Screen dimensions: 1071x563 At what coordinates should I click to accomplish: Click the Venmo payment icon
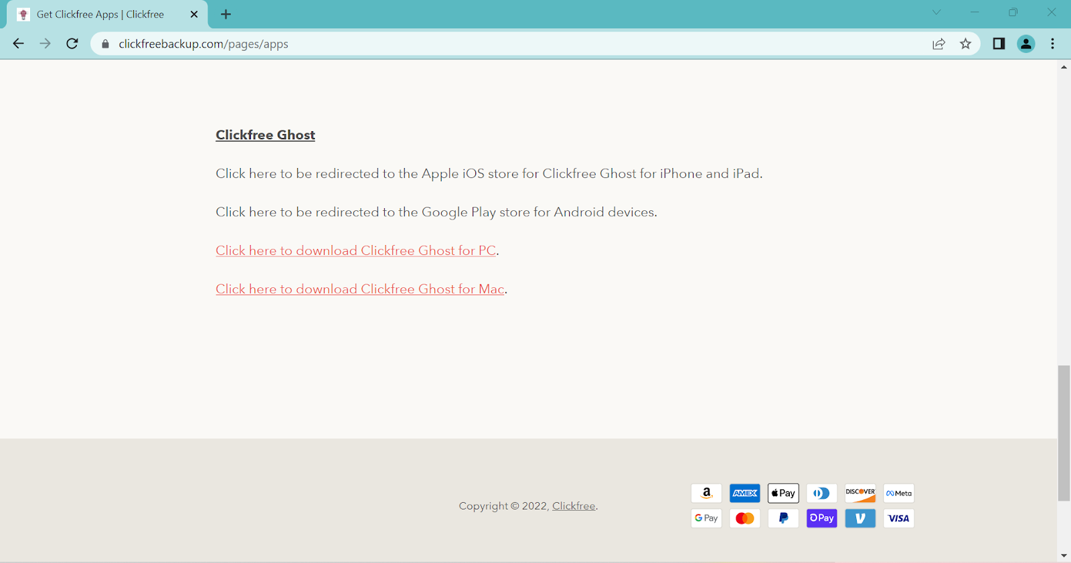click(860, 518)
